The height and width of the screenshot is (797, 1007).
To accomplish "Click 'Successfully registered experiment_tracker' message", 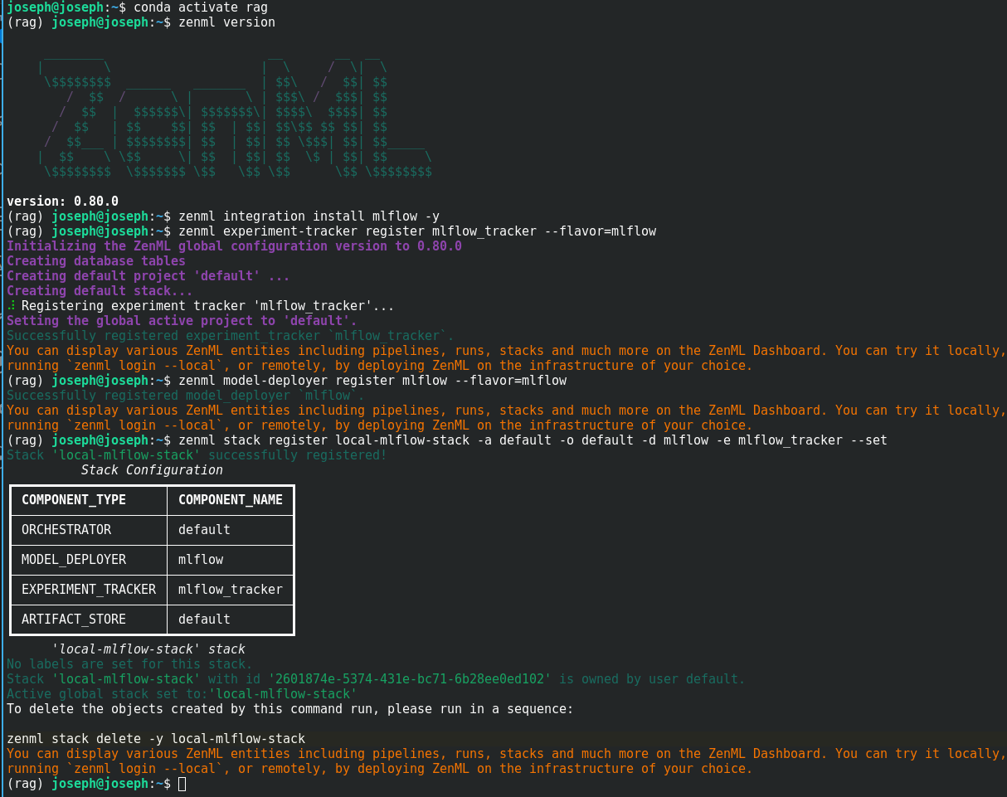I will tap(231, 336).
